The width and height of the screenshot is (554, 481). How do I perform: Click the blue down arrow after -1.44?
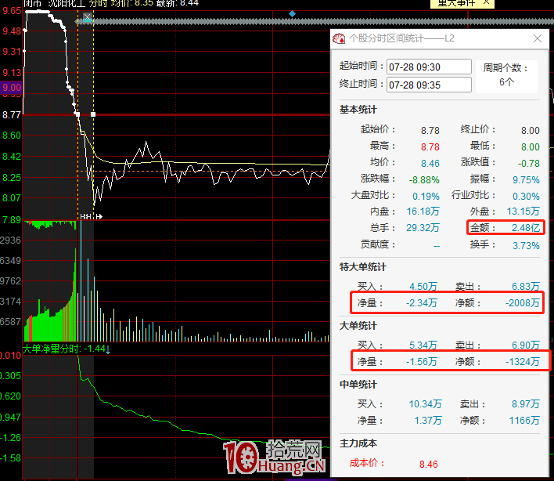point(108,349)
